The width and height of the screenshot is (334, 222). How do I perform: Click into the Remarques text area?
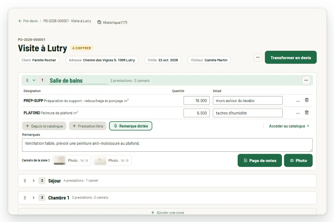[x=167, y=145]
